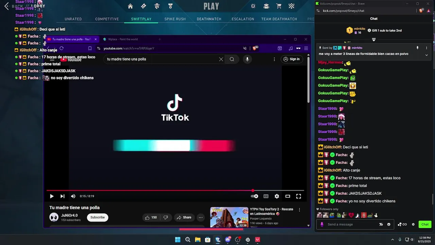Image resolution: width=435 pixels, height=245 pixels.
Task: Click Valorant back arrow to lobby
Action: click(6, 6)
